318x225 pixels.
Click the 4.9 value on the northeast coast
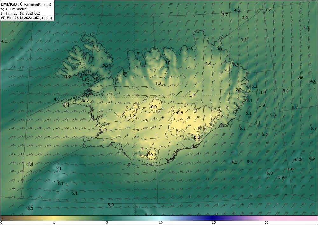tap(235, 64)
